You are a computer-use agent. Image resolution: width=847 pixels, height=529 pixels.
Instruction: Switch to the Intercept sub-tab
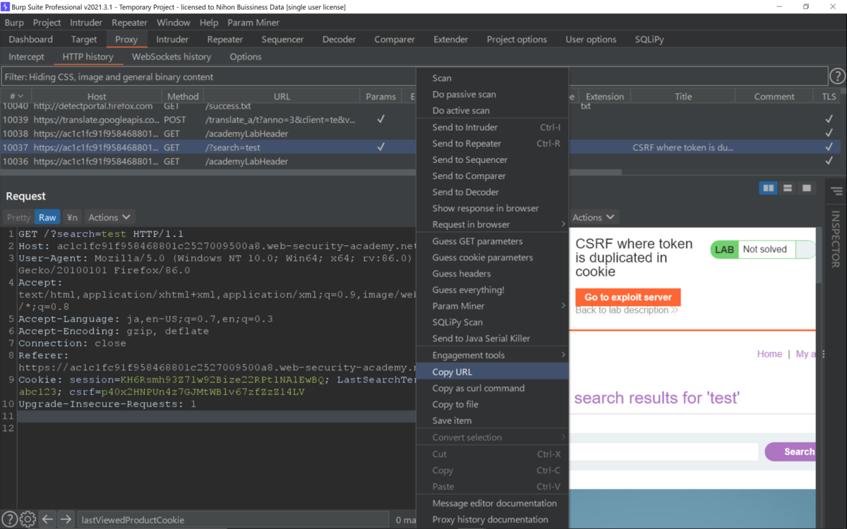26,56
